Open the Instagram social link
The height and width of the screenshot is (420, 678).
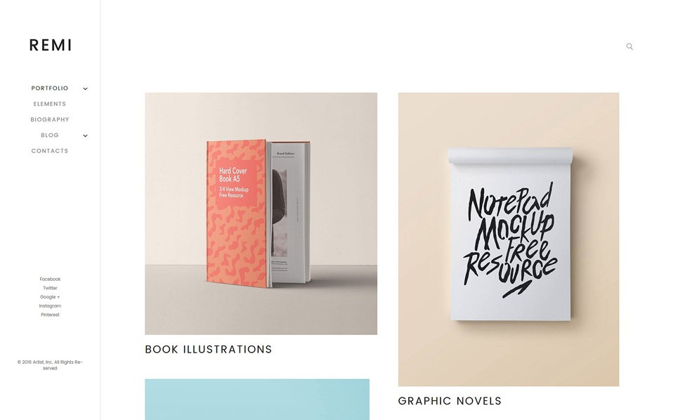(x=50, y=306)
